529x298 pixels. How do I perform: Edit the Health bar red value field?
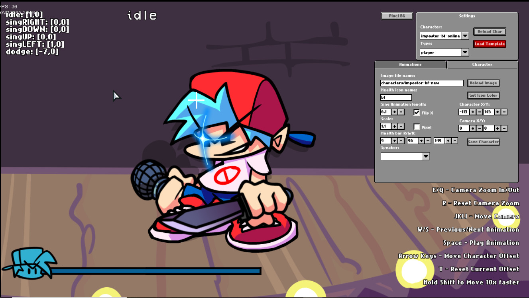click(386, 141)
